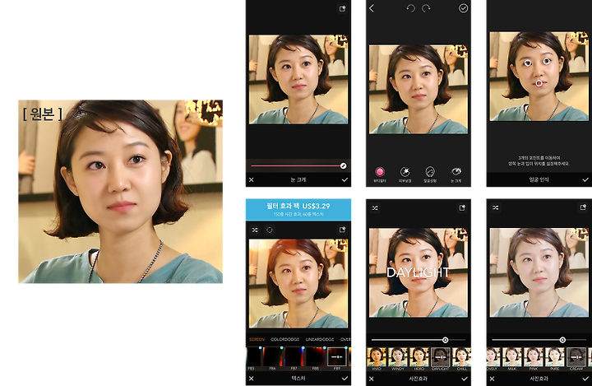Screen dimensions: 592x386
Task: Confirm 얼굴 인식 with the checkmark
Action: [x=585, y=180]
